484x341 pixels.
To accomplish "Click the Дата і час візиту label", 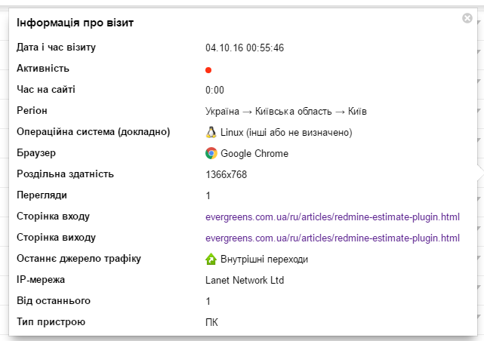I will coord(56,48).
